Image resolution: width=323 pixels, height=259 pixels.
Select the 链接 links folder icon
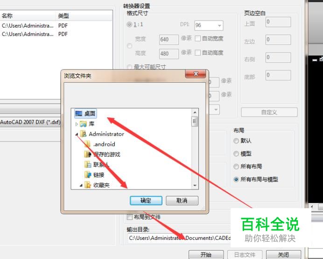coord(88,175)
